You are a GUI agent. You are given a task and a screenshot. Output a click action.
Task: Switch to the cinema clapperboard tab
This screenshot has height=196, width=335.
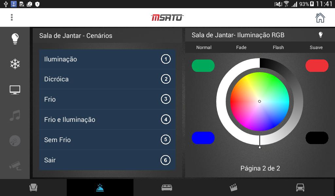(x=234, y=188)
